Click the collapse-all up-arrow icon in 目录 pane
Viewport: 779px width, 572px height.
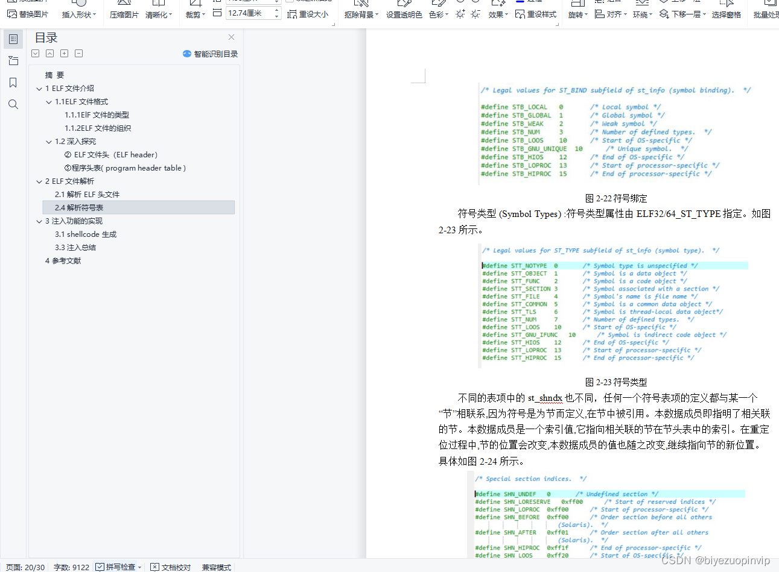tap(50, 54)
